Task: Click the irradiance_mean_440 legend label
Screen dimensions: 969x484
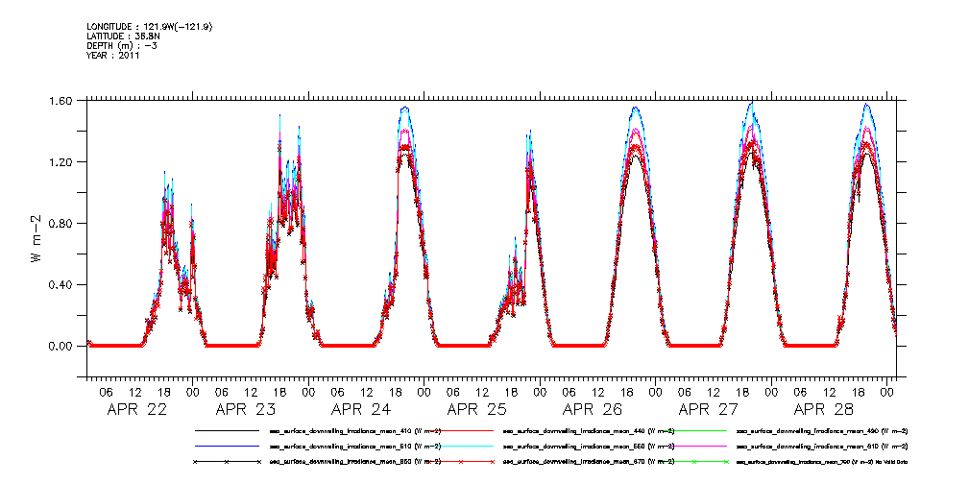Action: pyautogui.click(x=589, y=430)
